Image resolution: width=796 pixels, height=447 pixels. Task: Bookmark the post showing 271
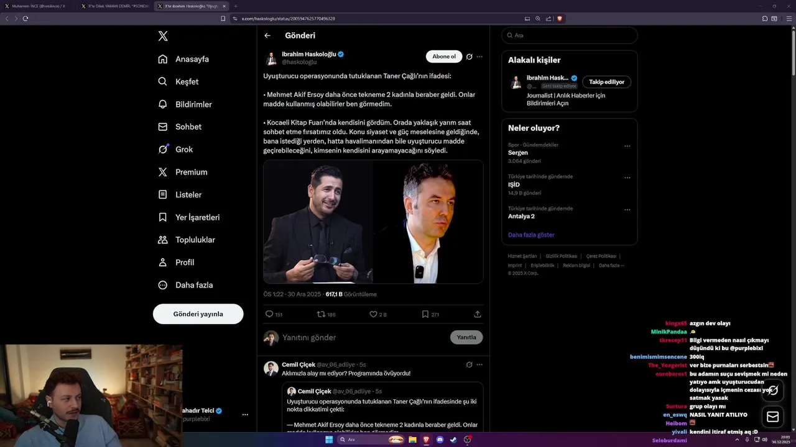tap(430, 314)
